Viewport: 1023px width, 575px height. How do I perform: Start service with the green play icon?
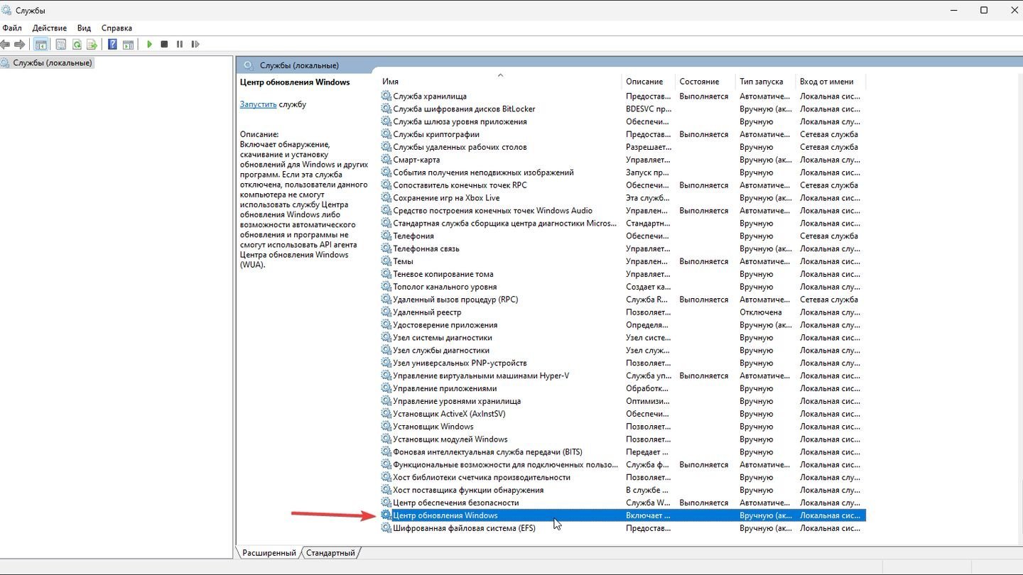pos(149,44)
